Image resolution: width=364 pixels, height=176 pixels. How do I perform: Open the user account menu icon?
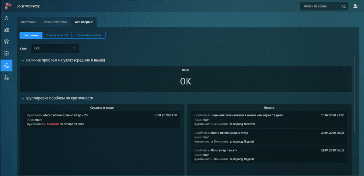[356, 6]
